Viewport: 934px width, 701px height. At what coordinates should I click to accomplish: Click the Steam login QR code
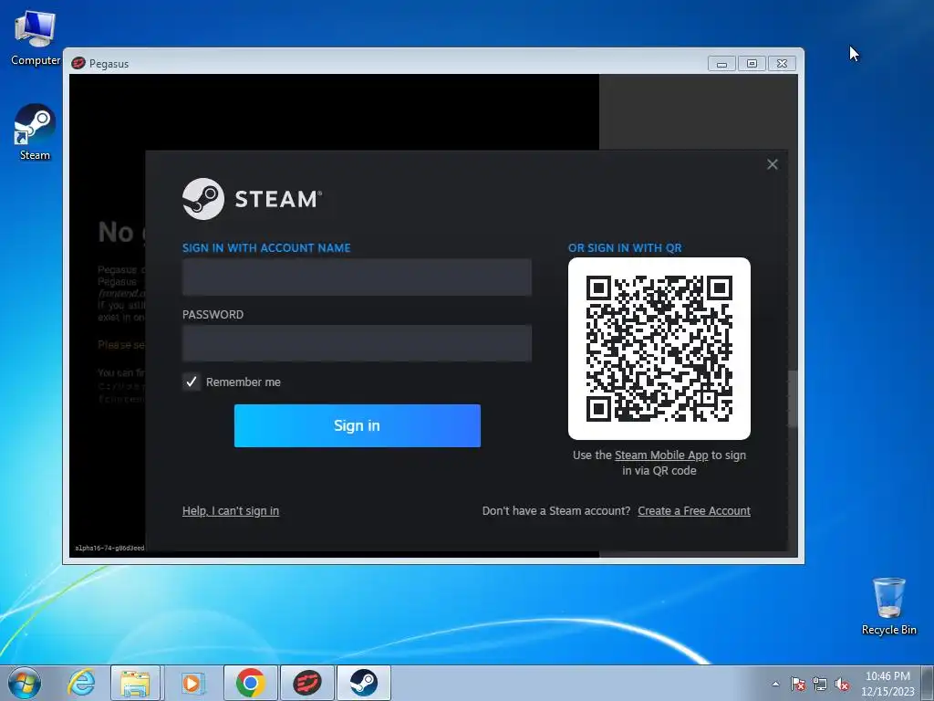pyautogui.click(x=659, y=349)
